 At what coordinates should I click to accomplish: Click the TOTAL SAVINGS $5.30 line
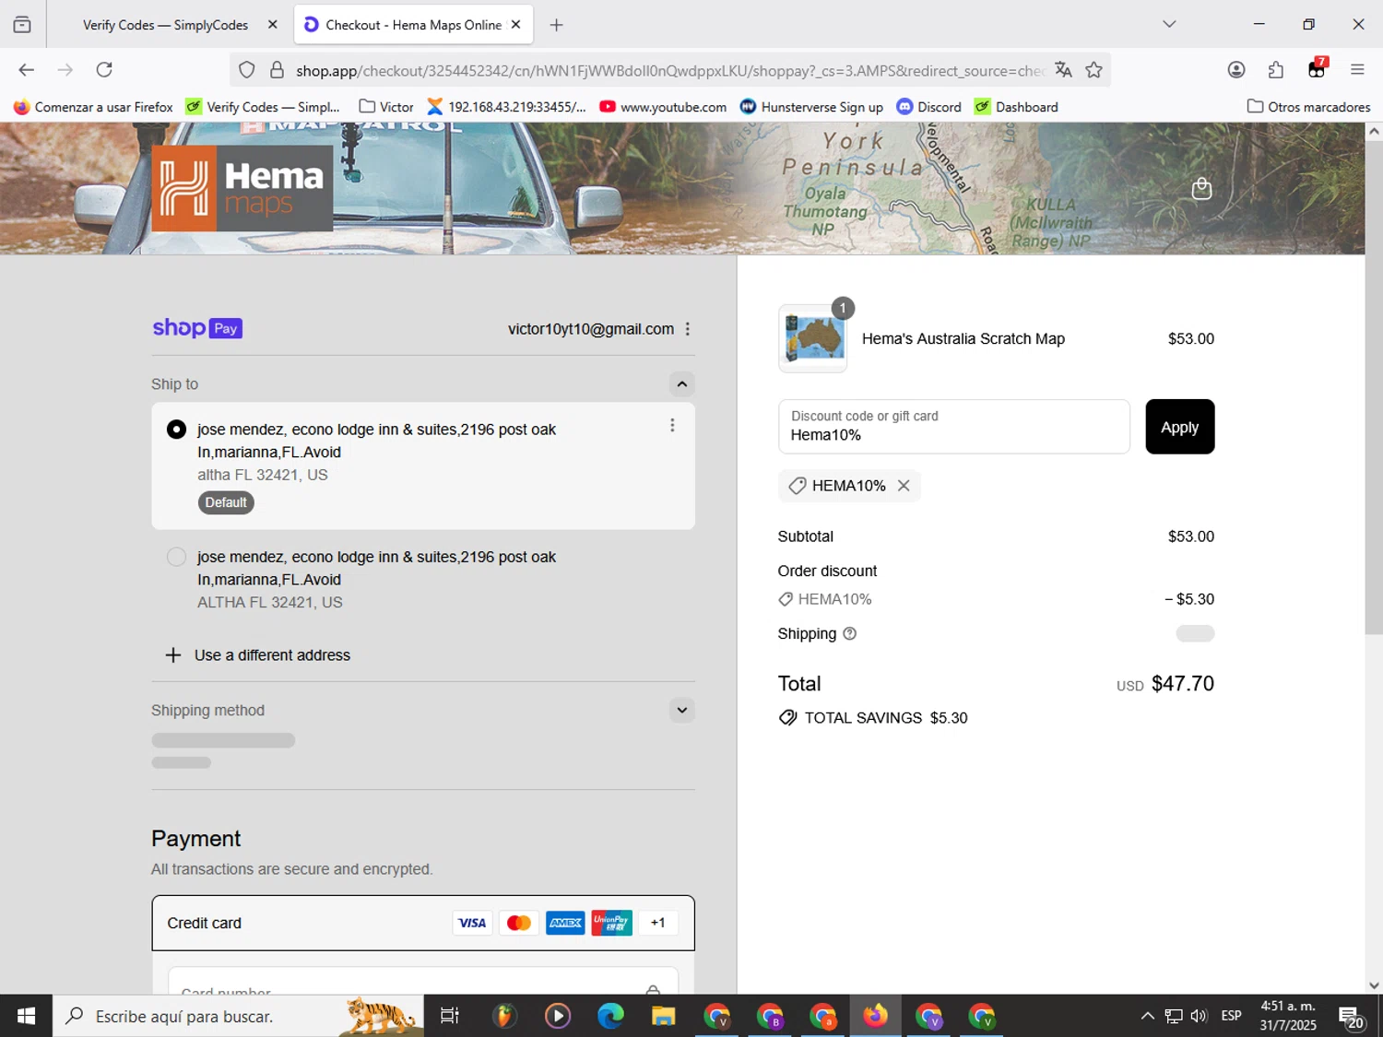[873, 718]
